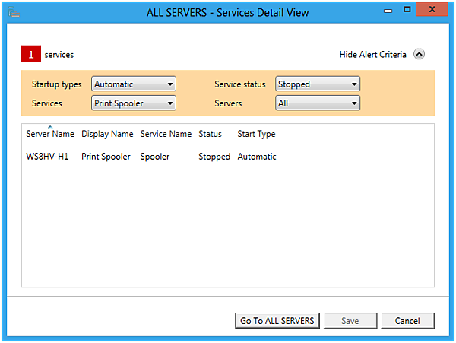Open the Service status dropdown
This screenshot has width=456, height=343.
318,84
